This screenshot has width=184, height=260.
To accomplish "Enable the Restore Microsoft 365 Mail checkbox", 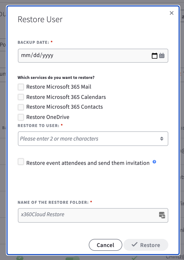I will [21, 87].
